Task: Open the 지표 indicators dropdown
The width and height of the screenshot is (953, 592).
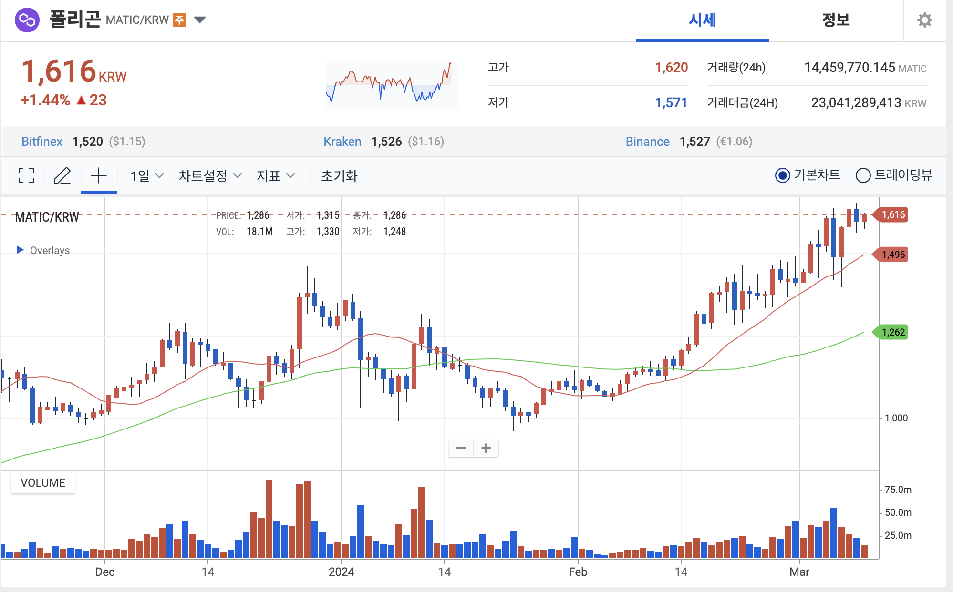Action: (276, 176)
